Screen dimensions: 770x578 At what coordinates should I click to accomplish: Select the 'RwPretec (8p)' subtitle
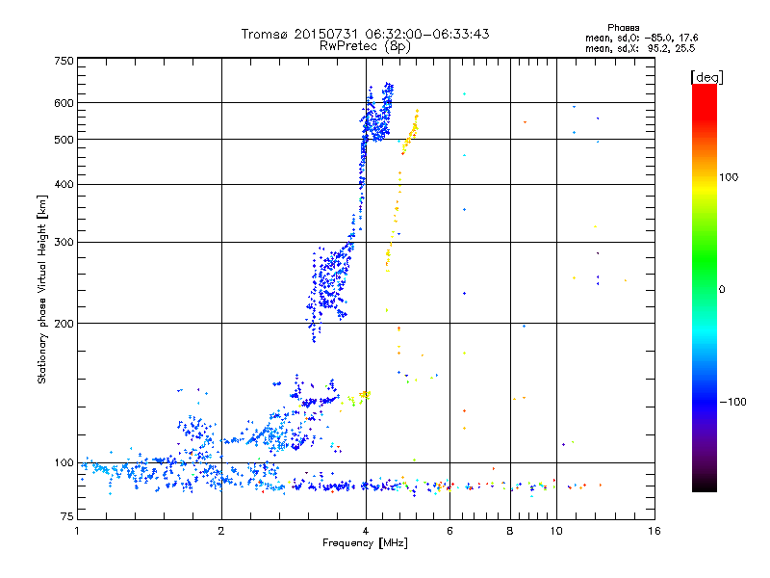point(365,46)
